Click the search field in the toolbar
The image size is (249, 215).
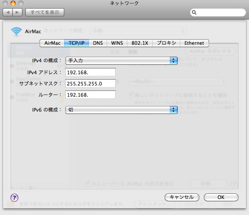coord(218,12)
